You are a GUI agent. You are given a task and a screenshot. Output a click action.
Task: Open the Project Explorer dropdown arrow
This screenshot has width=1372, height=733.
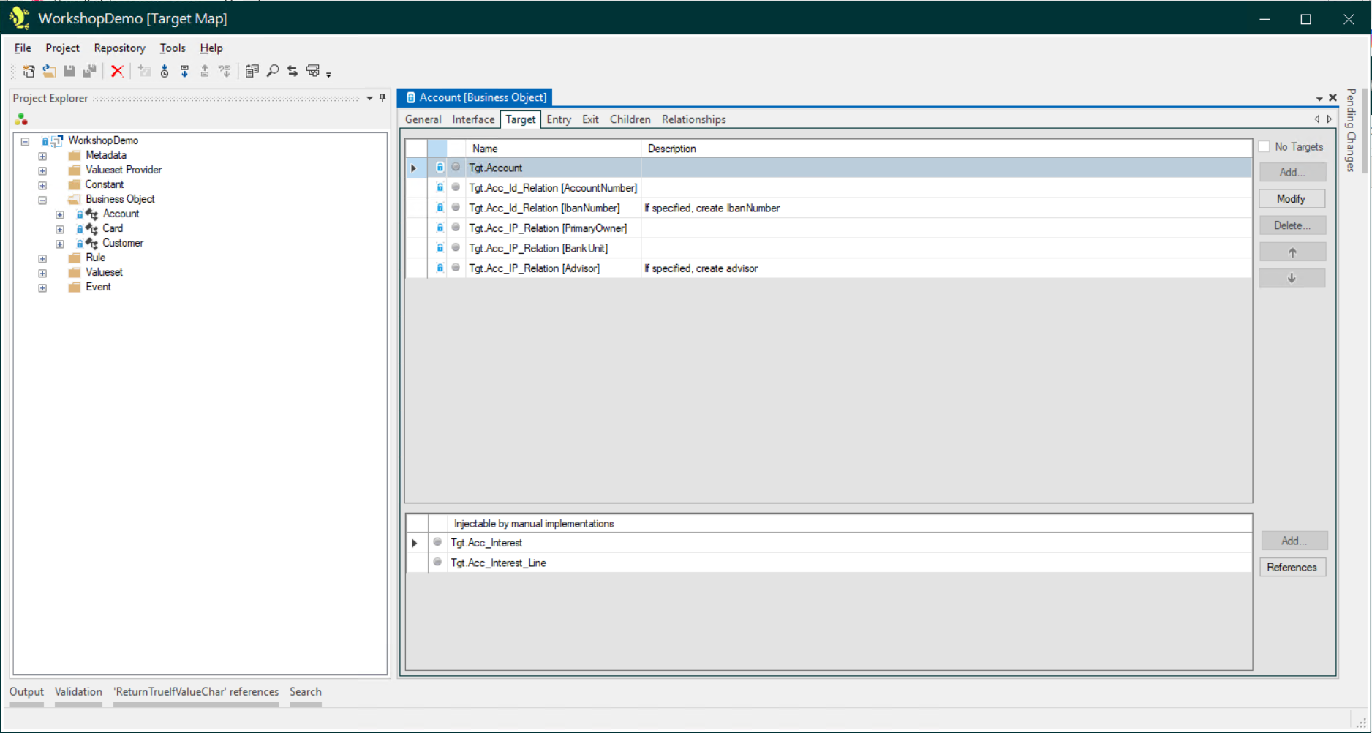(x=369, y=98)
